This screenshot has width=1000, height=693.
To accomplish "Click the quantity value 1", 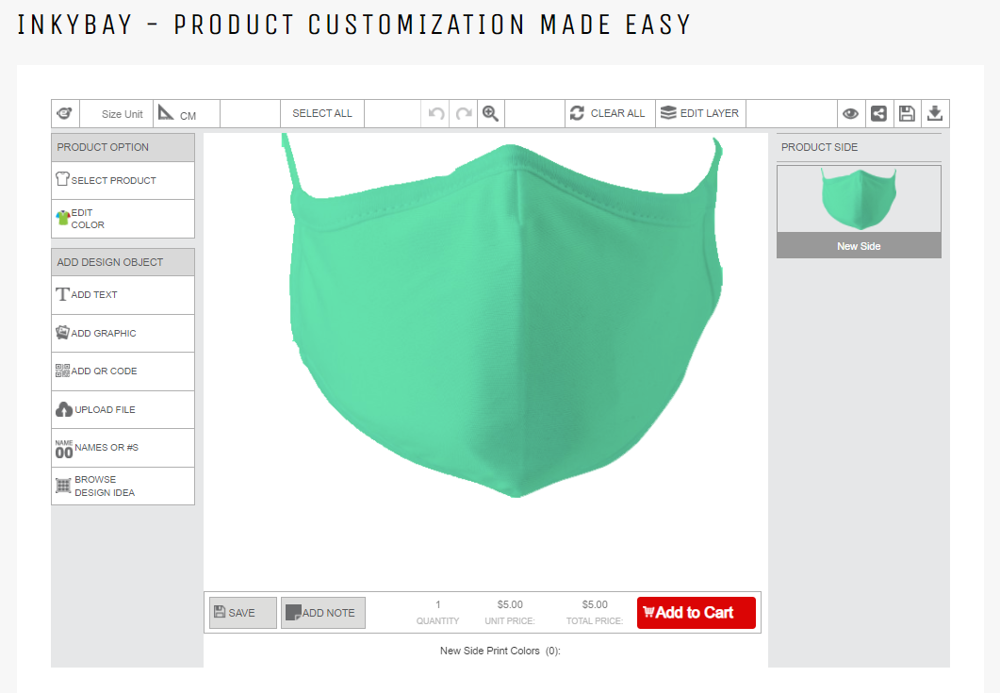I will [x=438, y=604].
